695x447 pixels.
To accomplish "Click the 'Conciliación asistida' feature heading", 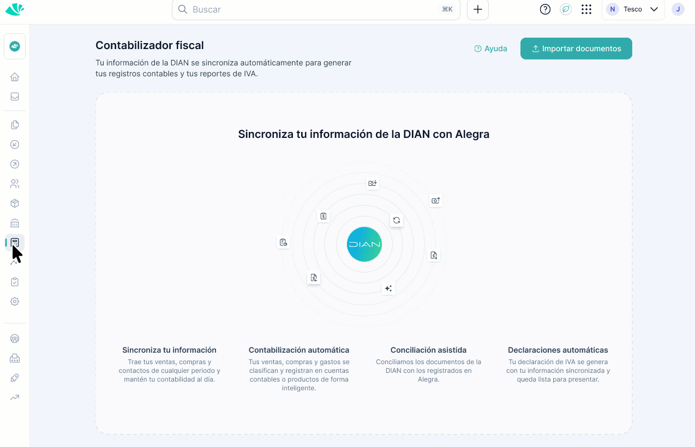I will [428, 350].
